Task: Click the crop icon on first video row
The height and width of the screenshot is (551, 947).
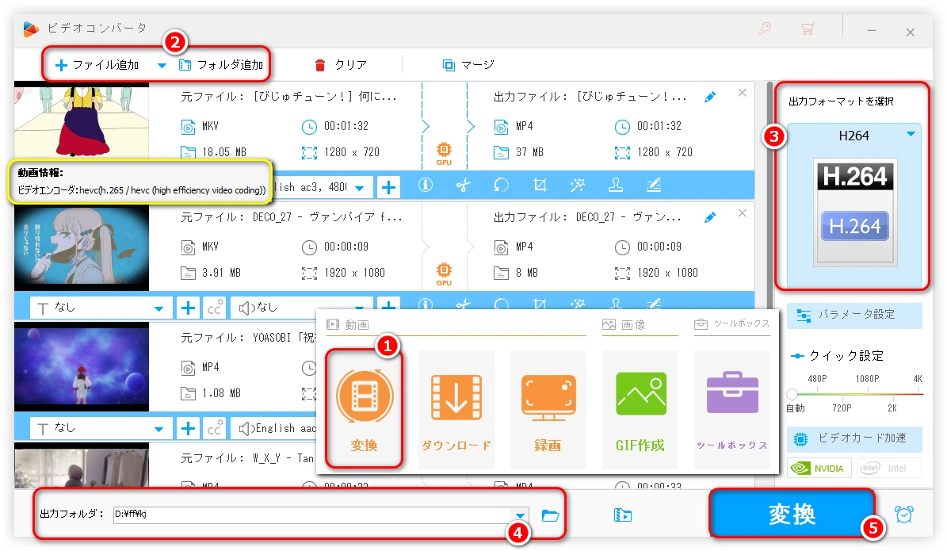Action: pyautogui.click(x=540, y=186)
